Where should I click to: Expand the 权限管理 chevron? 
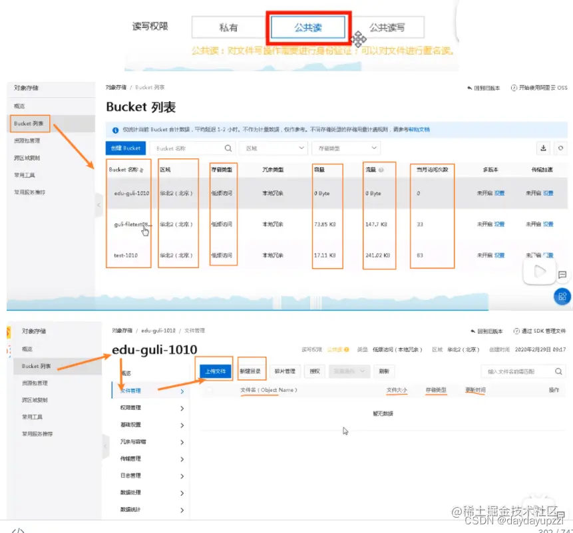click(x=182, y=408)
